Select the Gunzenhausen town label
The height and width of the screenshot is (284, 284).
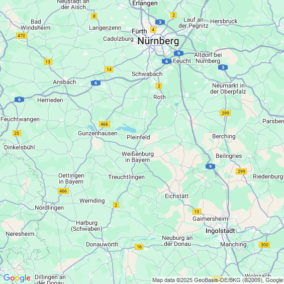[x=98, y=133]
